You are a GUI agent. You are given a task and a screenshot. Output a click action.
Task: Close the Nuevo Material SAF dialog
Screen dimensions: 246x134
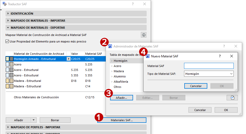(x=232, y=56)
